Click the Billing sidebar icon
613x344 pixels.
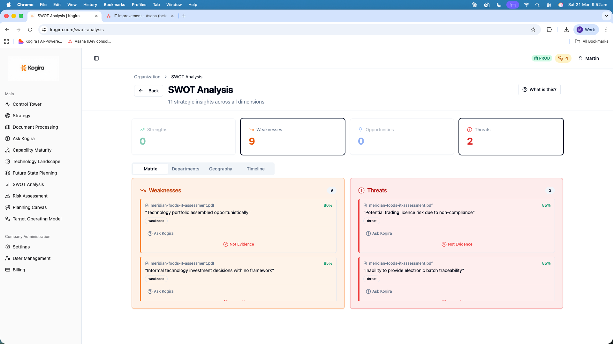point(8,269)
